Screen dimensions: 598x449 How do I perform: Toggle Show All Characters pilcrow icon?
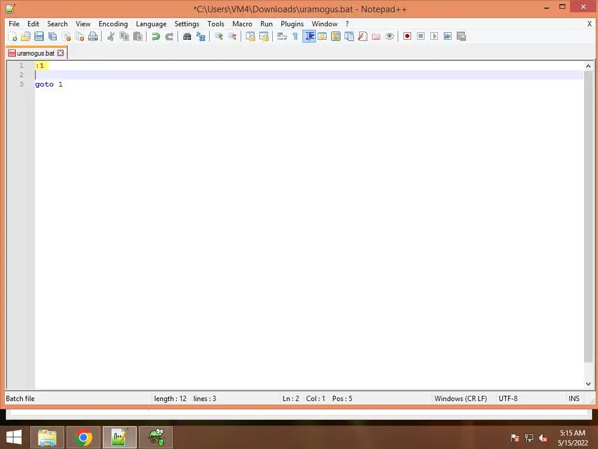point(295,36)
